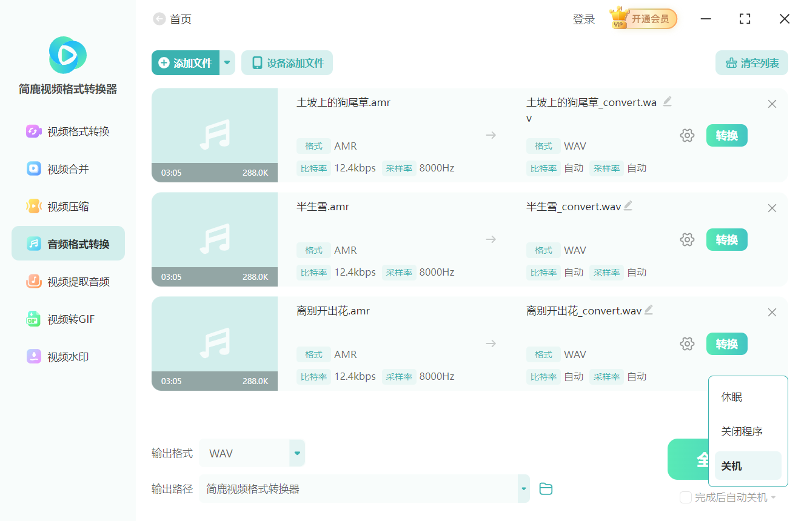The width and height of the screenshot is (804, 521).
Task: Maximize the application window
Action: (x=745, y=19)
